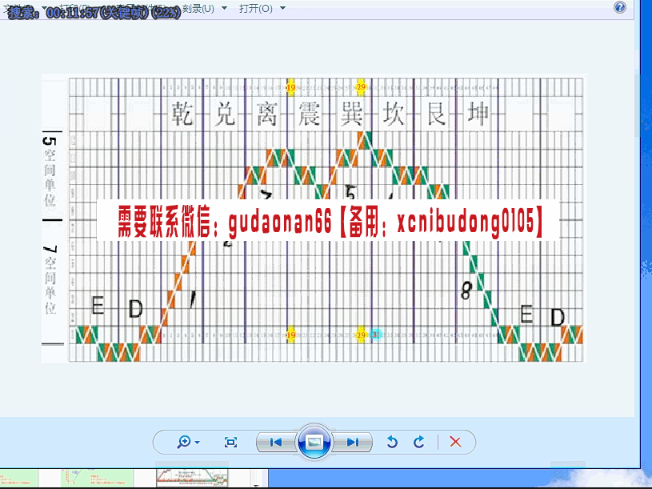Click the 乾 trigram label in the chart

point(183,114)
